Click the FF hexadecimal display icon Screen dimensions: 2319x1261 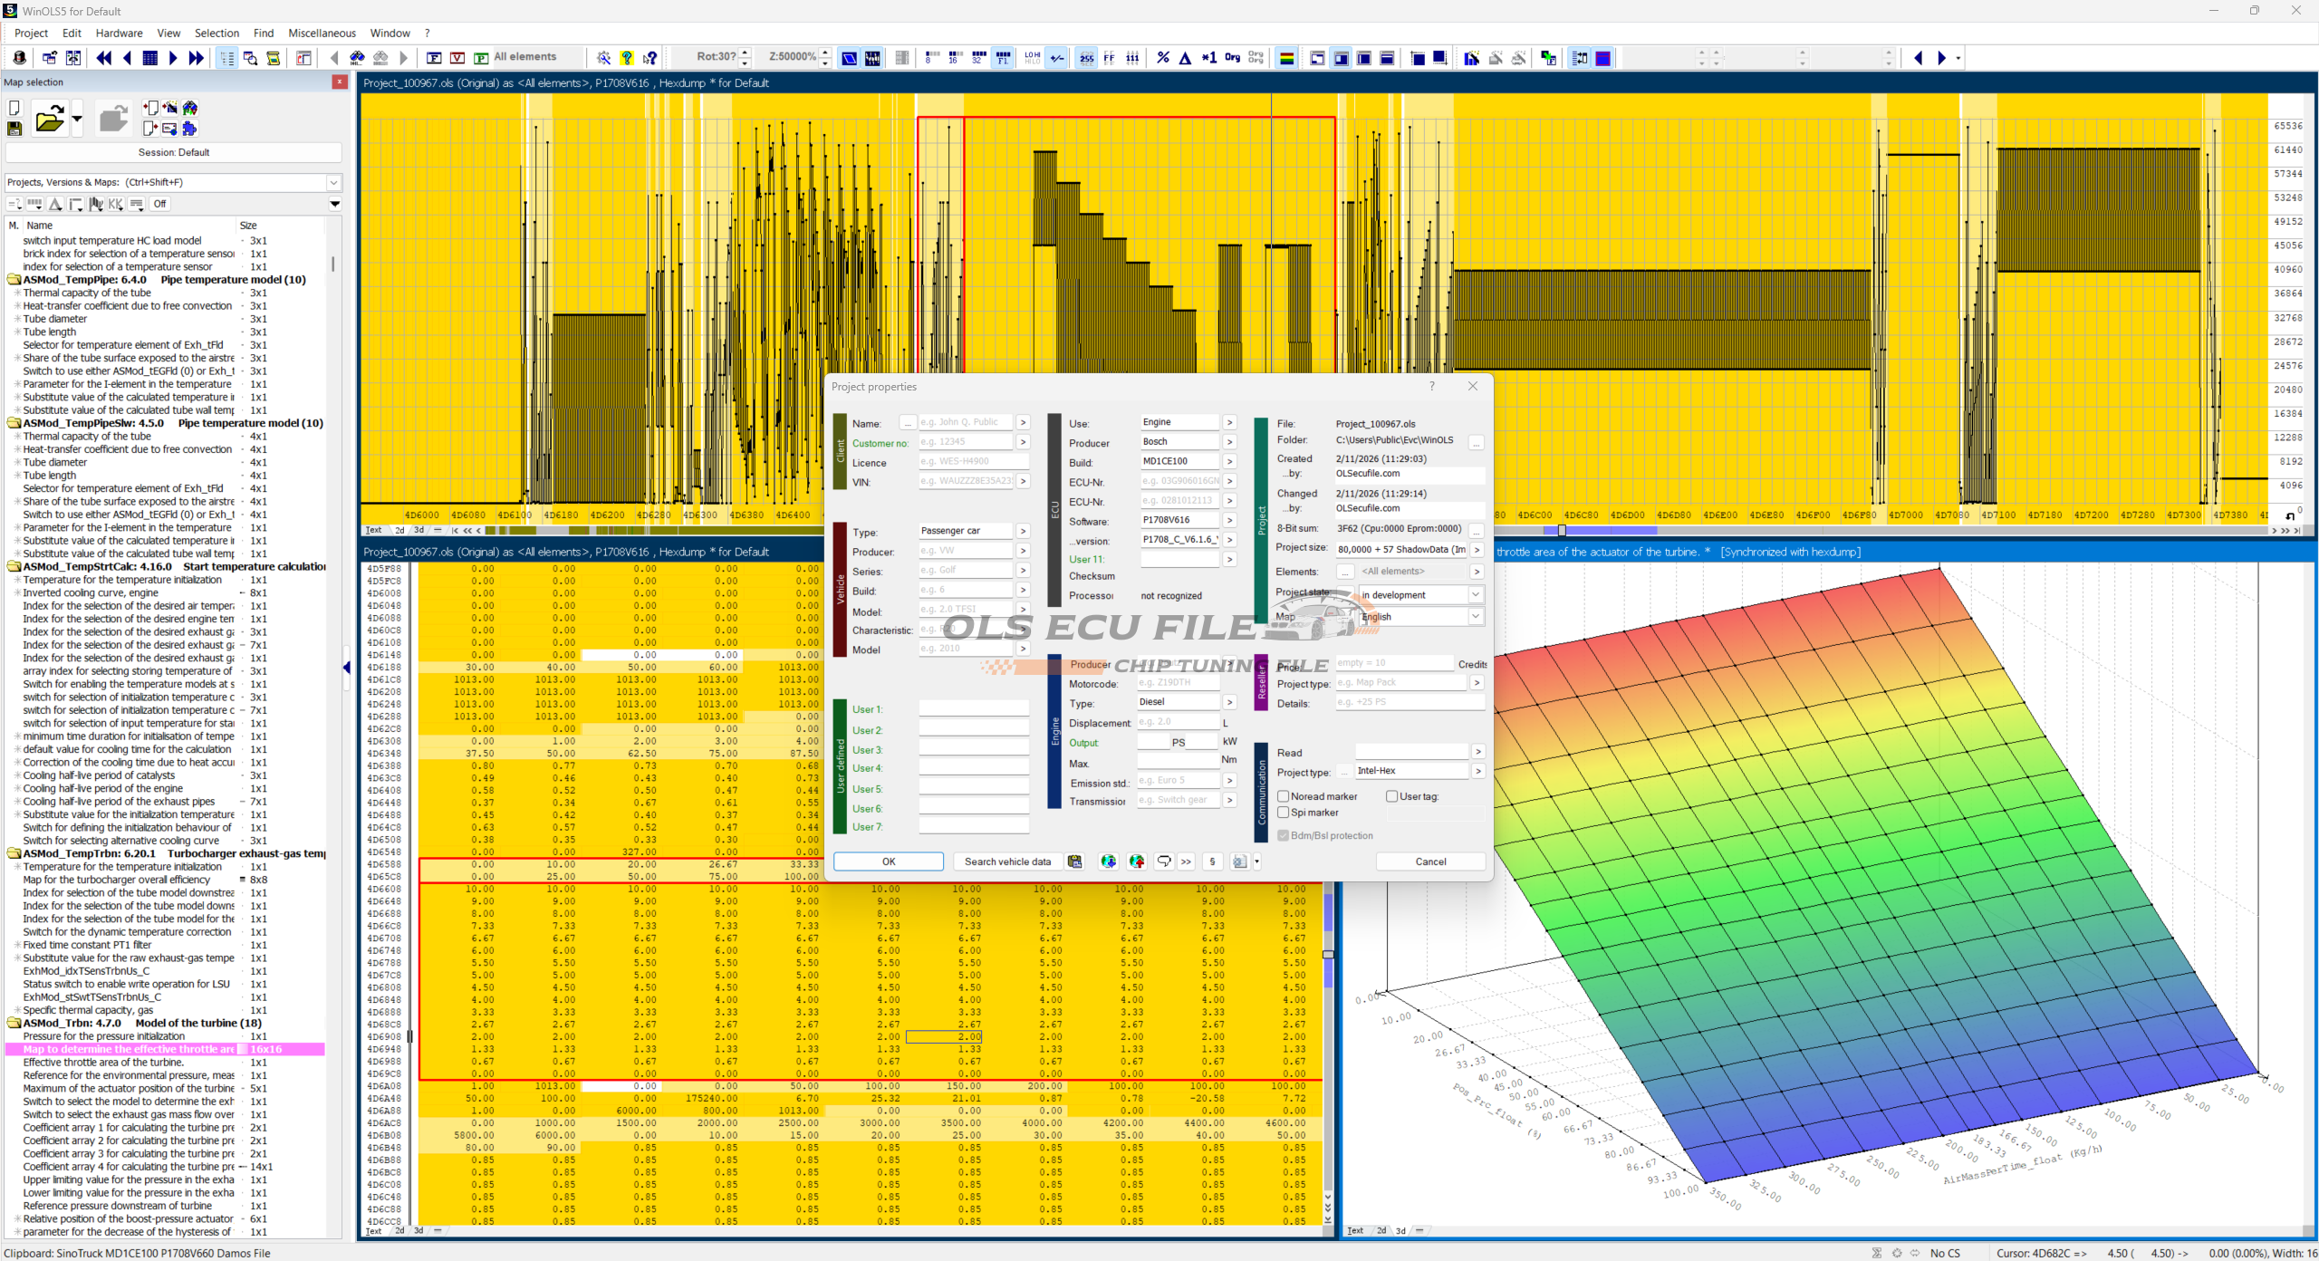click(1109, 58)
